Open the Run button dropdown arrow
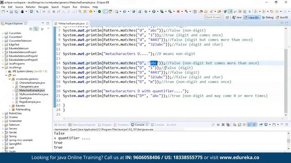This screenshot has height=163, width=291. [158, 12]
